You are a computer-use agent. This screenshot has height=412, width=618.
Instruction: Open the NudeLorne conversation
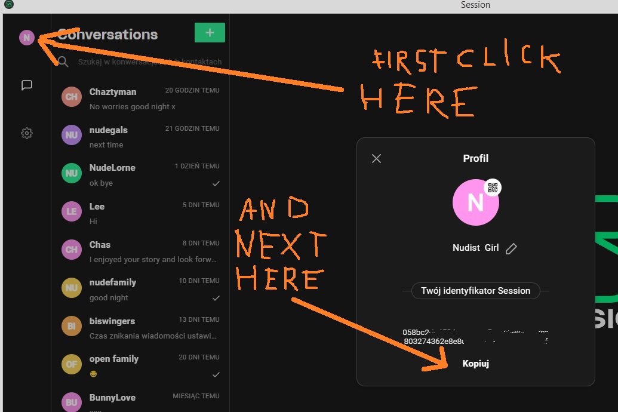[x=140, y=175]
